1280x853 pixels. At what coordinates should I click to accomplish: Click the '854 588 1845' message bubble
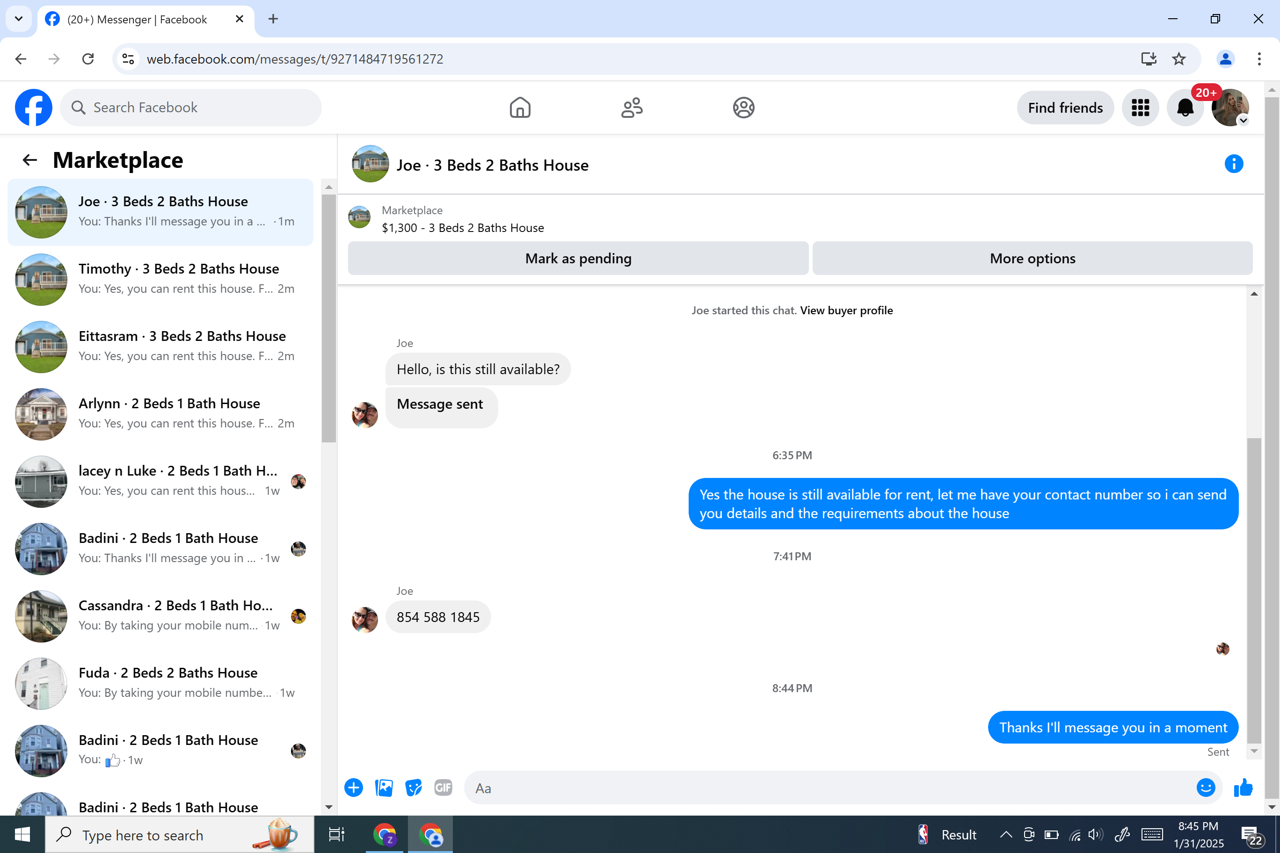pos(438,617)
